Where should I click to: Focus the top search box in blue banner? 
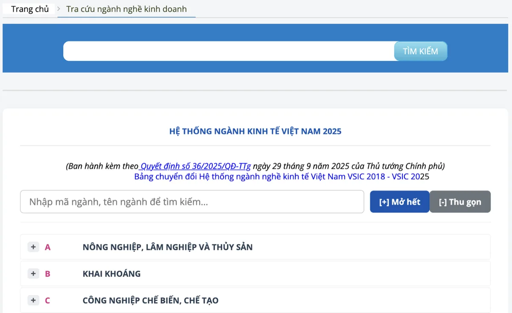(x=229, y=51)
